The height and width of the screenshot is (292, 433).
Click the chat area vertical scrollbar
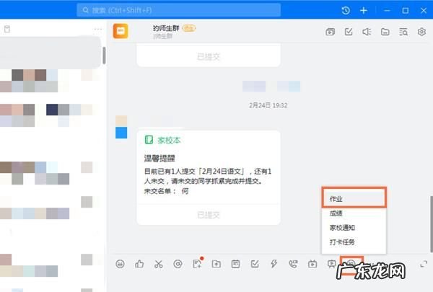(431, 224)
